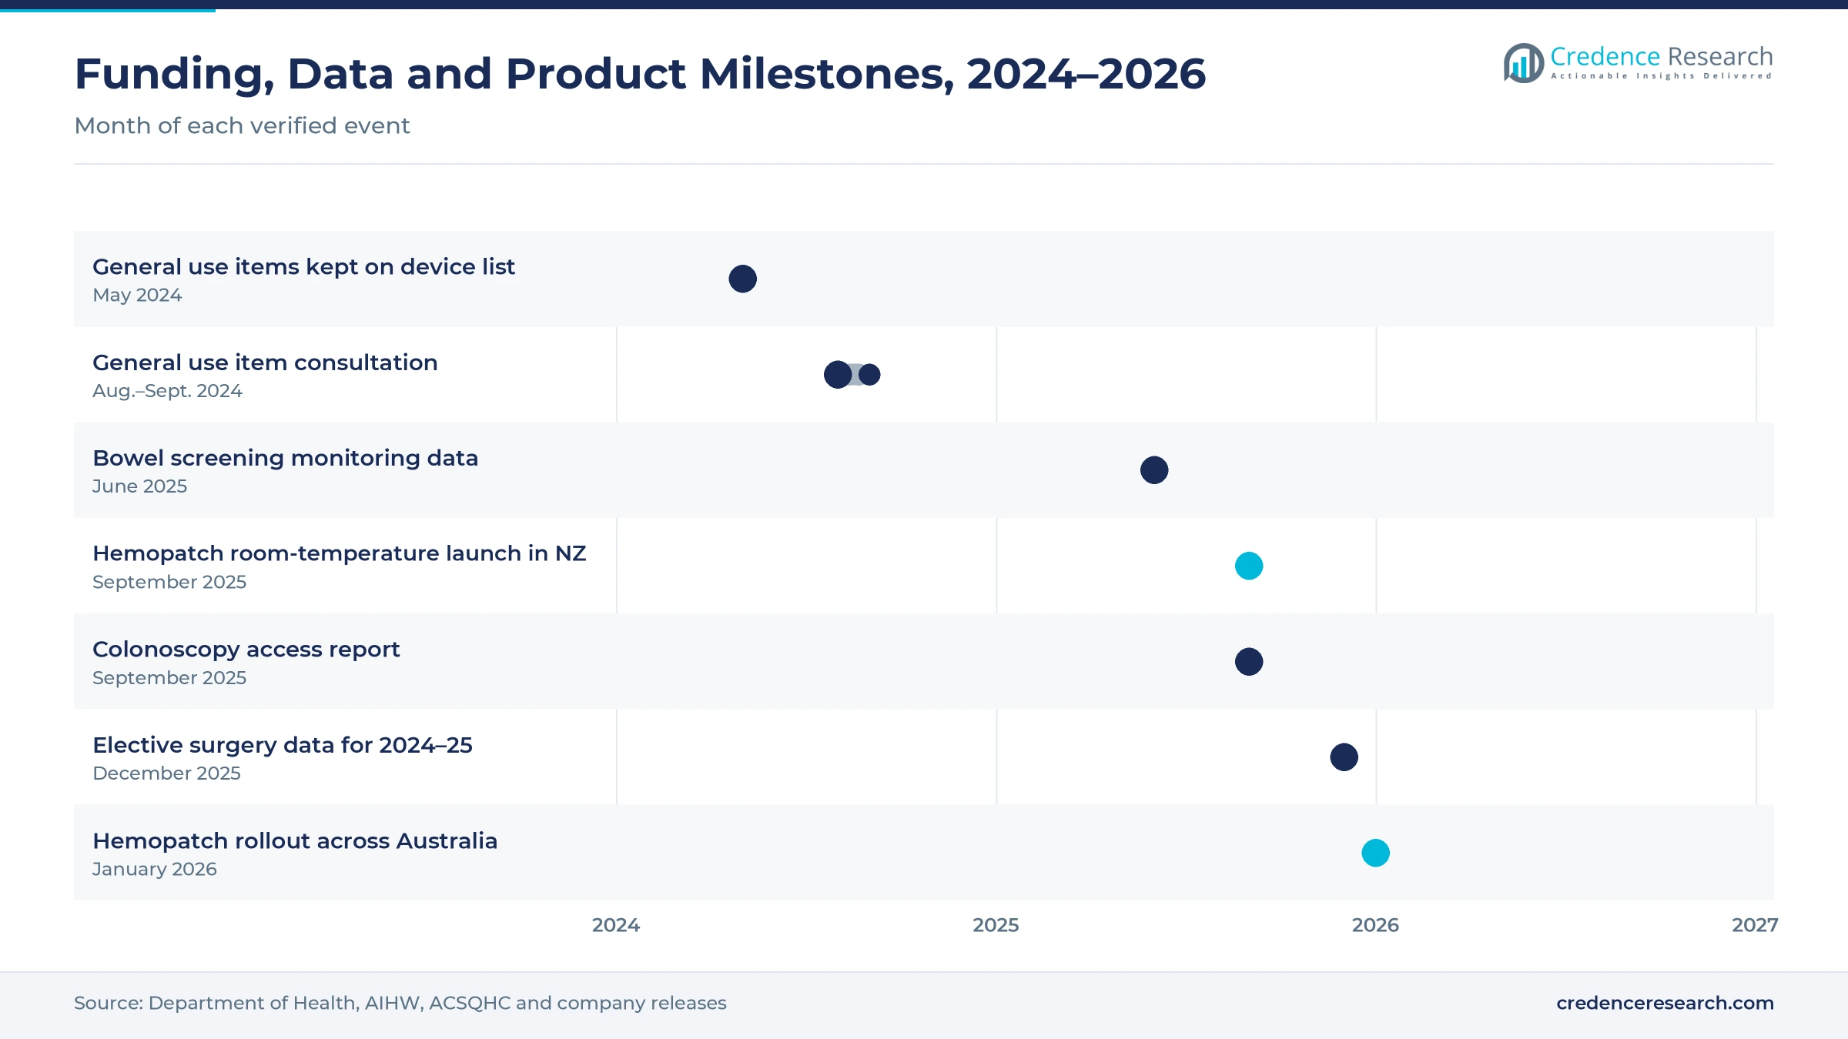Screen dimensions: 1848x1039
Task: Select the 'Aug.–Sept. 2024' date label
Action: [x=167, y=391]
